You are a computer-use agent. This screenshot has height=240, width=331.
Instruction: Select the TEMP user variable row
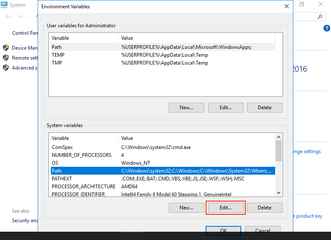[x=58, y=55]
